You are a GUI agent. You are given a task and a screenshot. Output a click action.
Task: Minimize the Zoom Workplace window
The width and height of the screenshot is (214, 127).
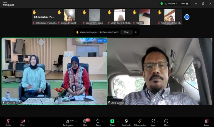196,4
